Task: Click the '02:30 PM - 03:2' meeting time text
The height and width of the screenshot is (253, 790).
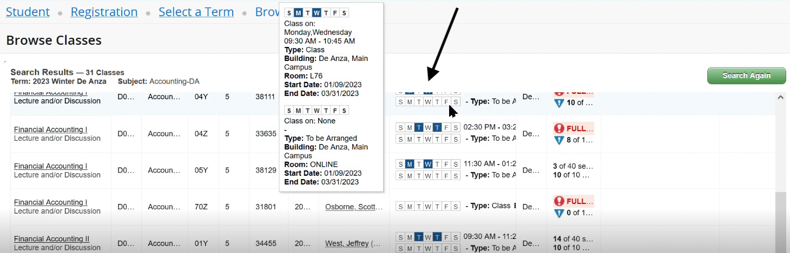Action: pyautogui.click(x=490, y=127)
